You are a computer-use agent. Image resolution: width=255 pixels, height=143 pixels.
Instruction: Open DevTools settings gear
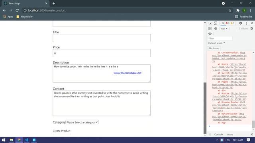click(241, 23)
